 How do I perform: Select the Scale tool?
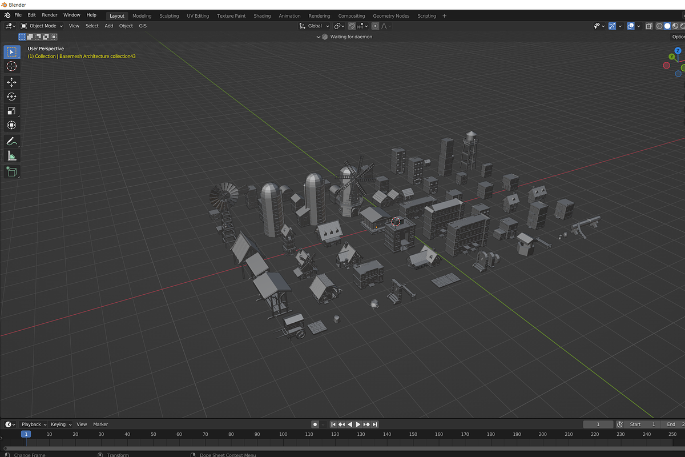tap(11, 111)
